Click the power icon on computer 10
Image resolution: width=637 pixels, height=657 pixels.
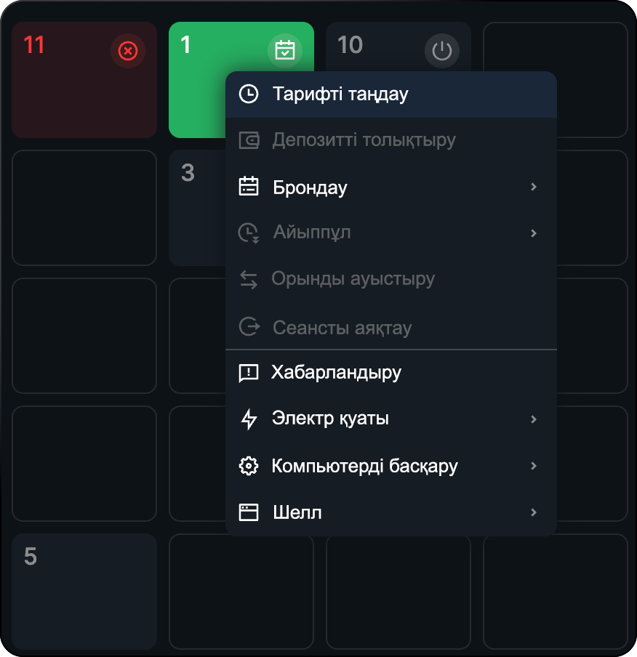tap(442, 51)
